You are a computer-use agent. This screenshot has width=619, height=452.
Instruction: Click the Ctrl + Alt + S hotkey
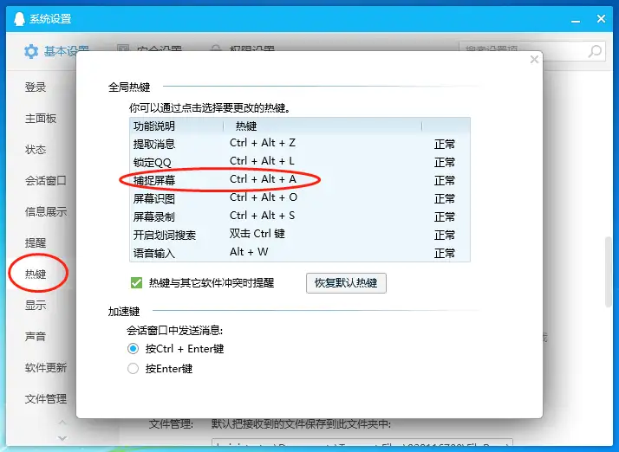pyautogui.click(x=262, y=216)
